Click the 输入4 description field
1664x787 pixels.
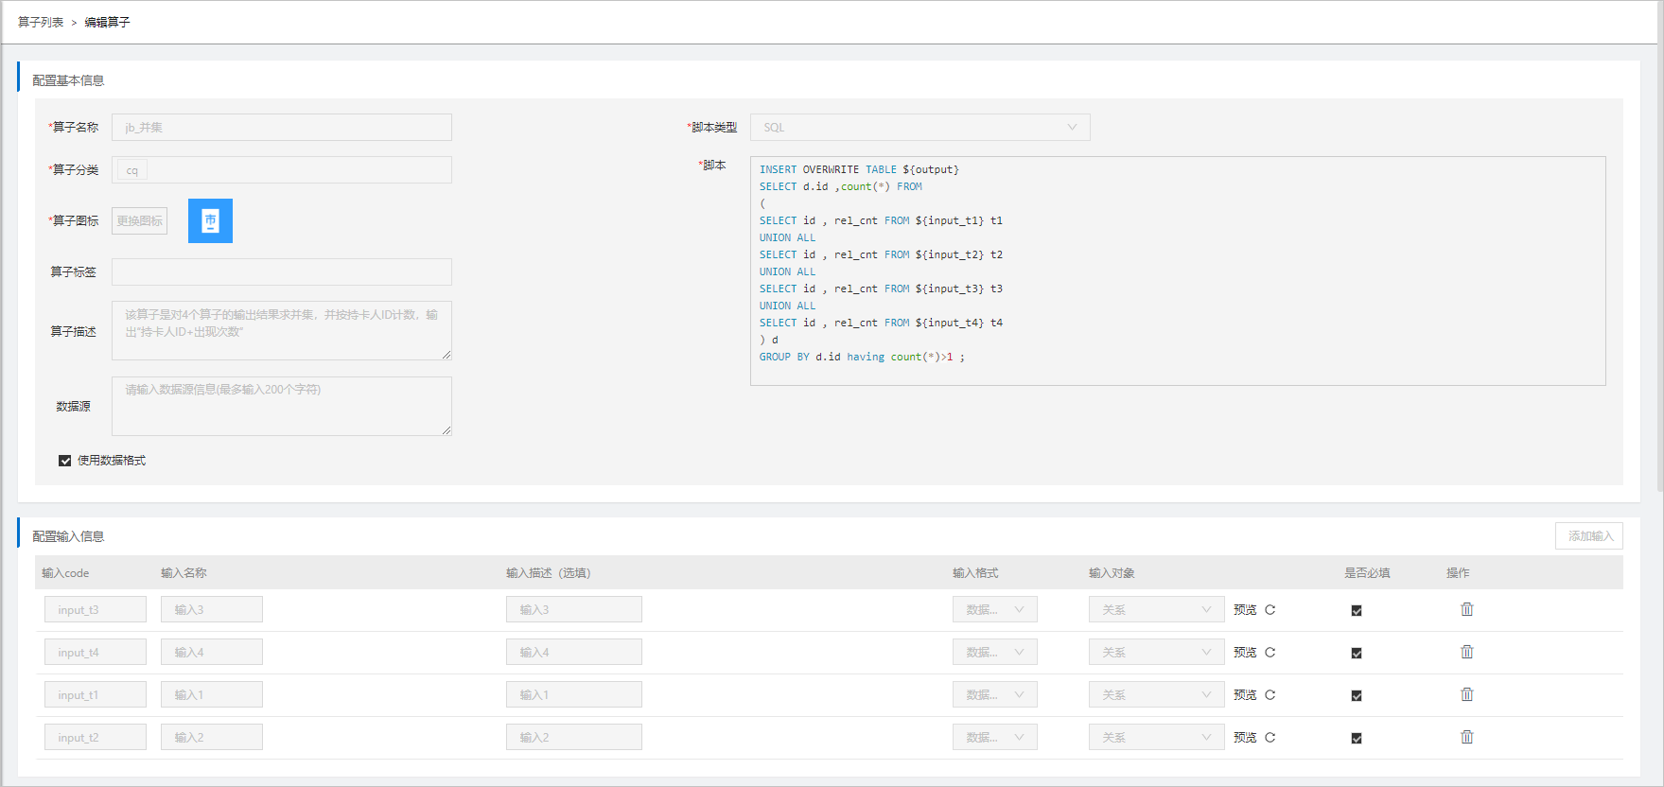[x=574, y=652]
